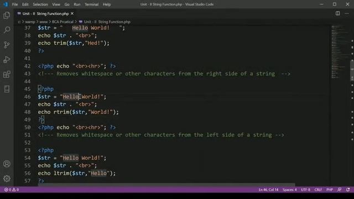
Task: Click the split editor right icon
Action: pyautogui.click(x=338, y=13)
